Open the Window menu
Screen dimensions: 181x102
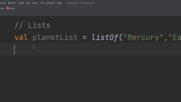click(50, 3)
